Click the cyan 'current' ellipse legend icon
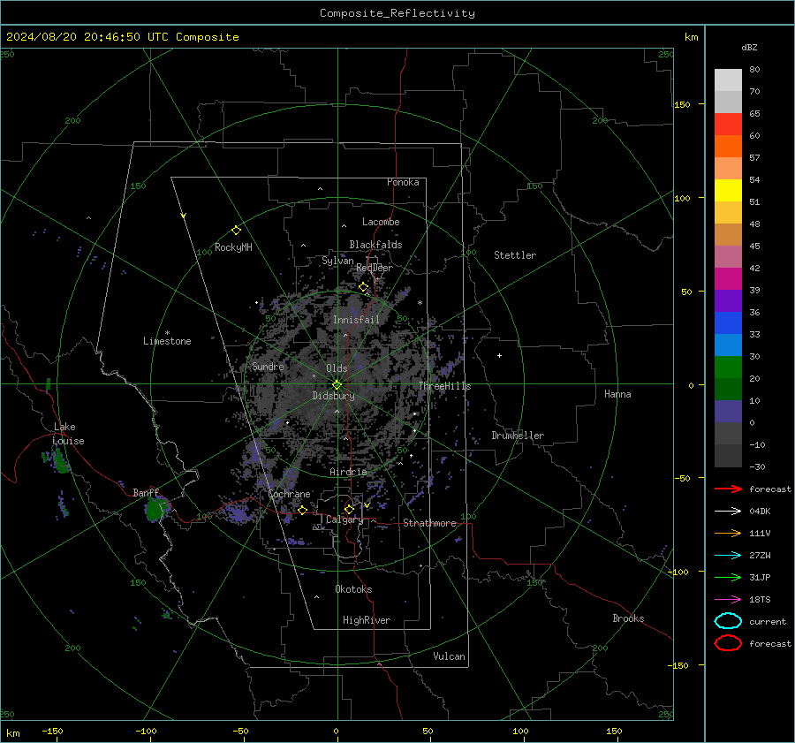The image size is (795, 743). (x=728, y=621)
